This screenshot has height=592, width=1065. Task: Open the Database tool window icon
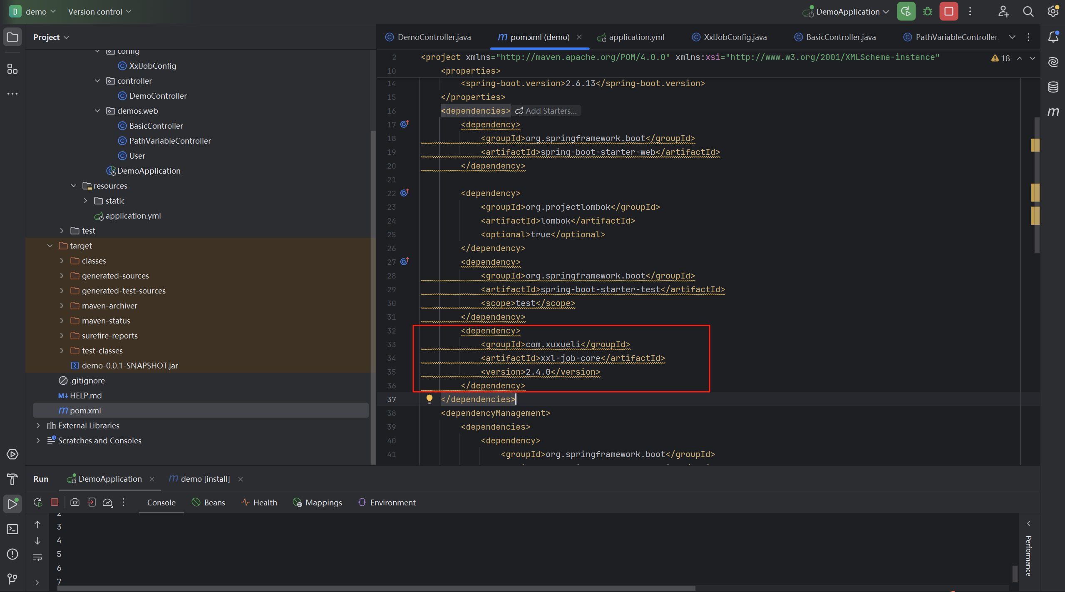[x=1053, y=87]
